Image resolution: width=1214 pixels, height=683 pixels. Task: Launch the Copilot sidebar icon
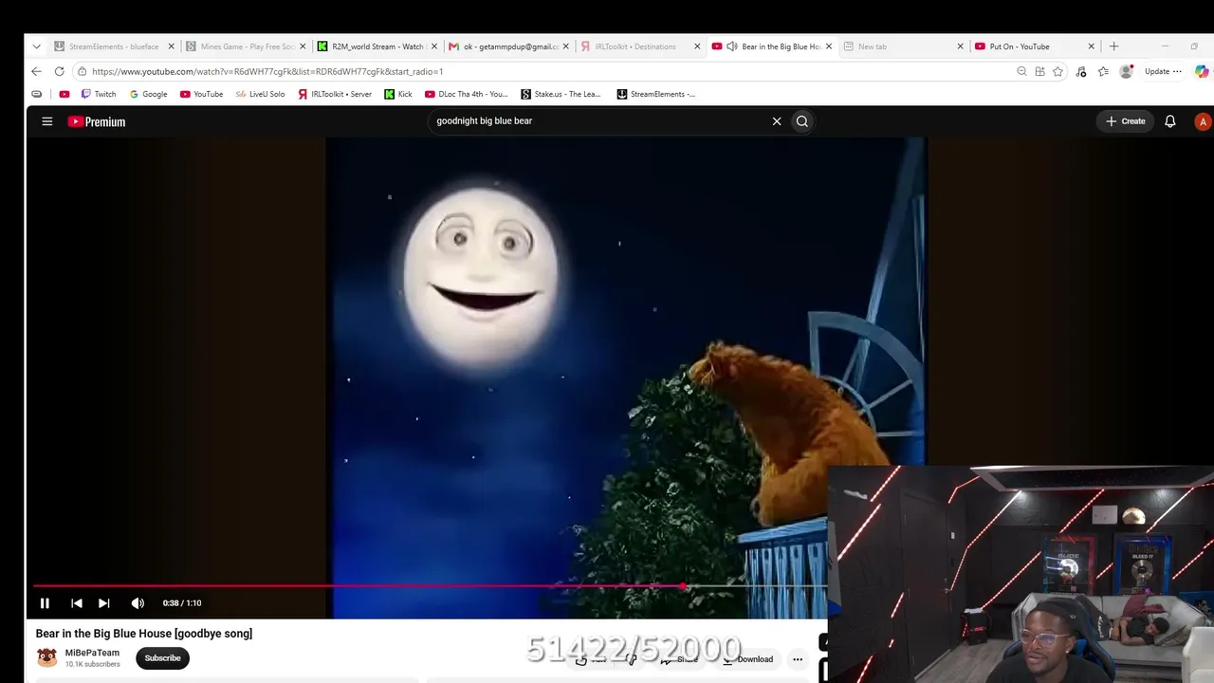(x=1202, y=71)
